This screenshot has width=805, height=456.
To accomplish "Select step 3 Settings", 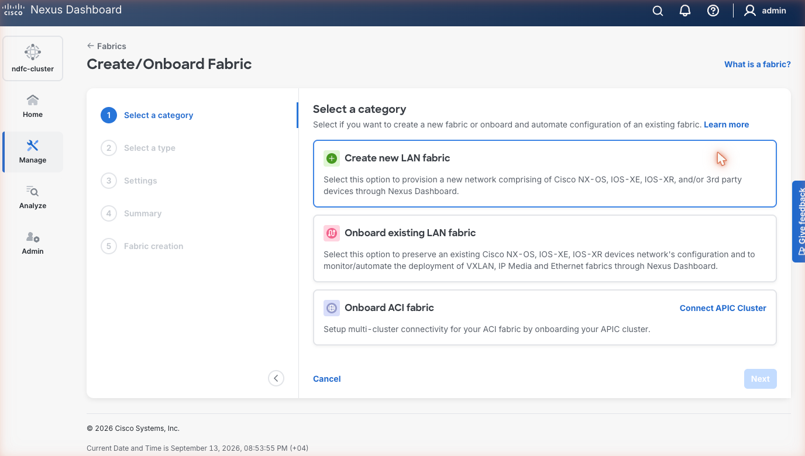I will pyautogui.click(x=129, y=181).
